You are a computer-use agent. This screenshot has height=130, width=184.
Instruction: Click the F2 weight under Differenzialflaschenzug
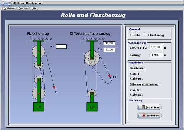(x=92, y=107)
